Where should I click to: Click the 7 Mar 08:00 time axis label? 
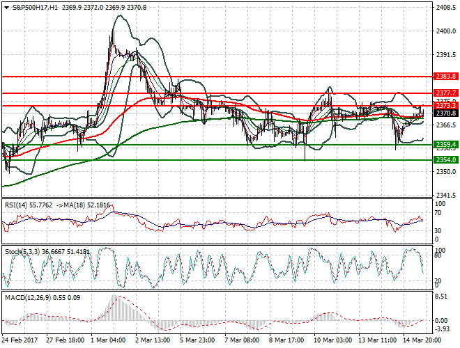tap(242, 341)
